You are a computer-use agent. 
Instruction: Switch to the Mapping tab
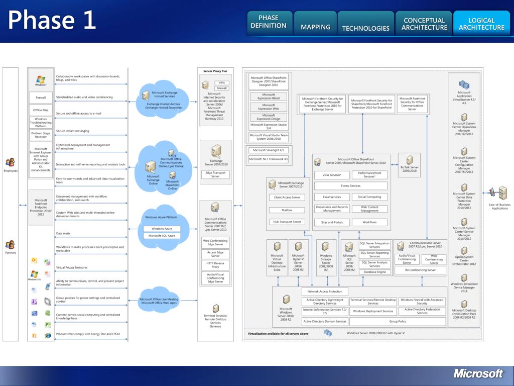coord(315,23)
